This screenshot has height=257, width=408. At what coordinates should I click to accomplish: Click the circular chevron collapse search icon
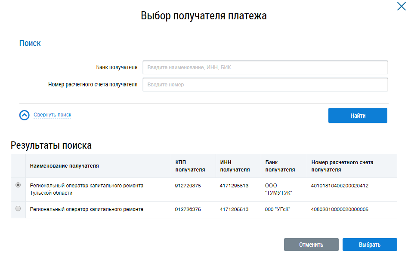click(25, 115)
